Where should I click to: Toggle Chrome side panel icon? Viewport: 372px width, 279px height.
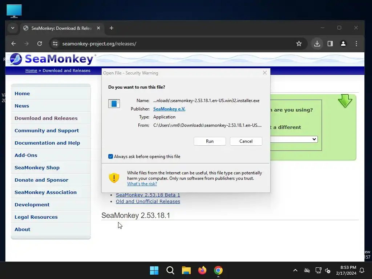(x=330, y=44)
